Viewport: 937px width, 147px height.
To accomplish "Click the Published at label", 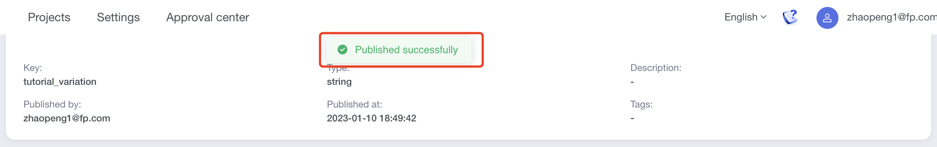I will click(x=354, y=104).
